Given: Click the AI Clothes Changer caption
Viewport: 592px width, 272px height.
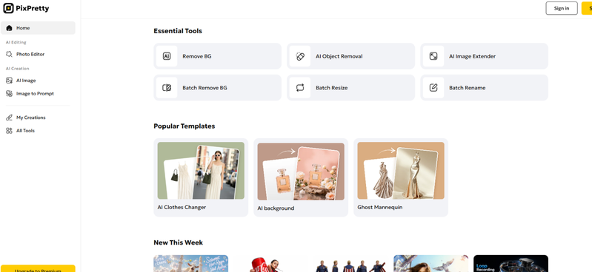Looking at the screenshot, I should click(182, 207).
